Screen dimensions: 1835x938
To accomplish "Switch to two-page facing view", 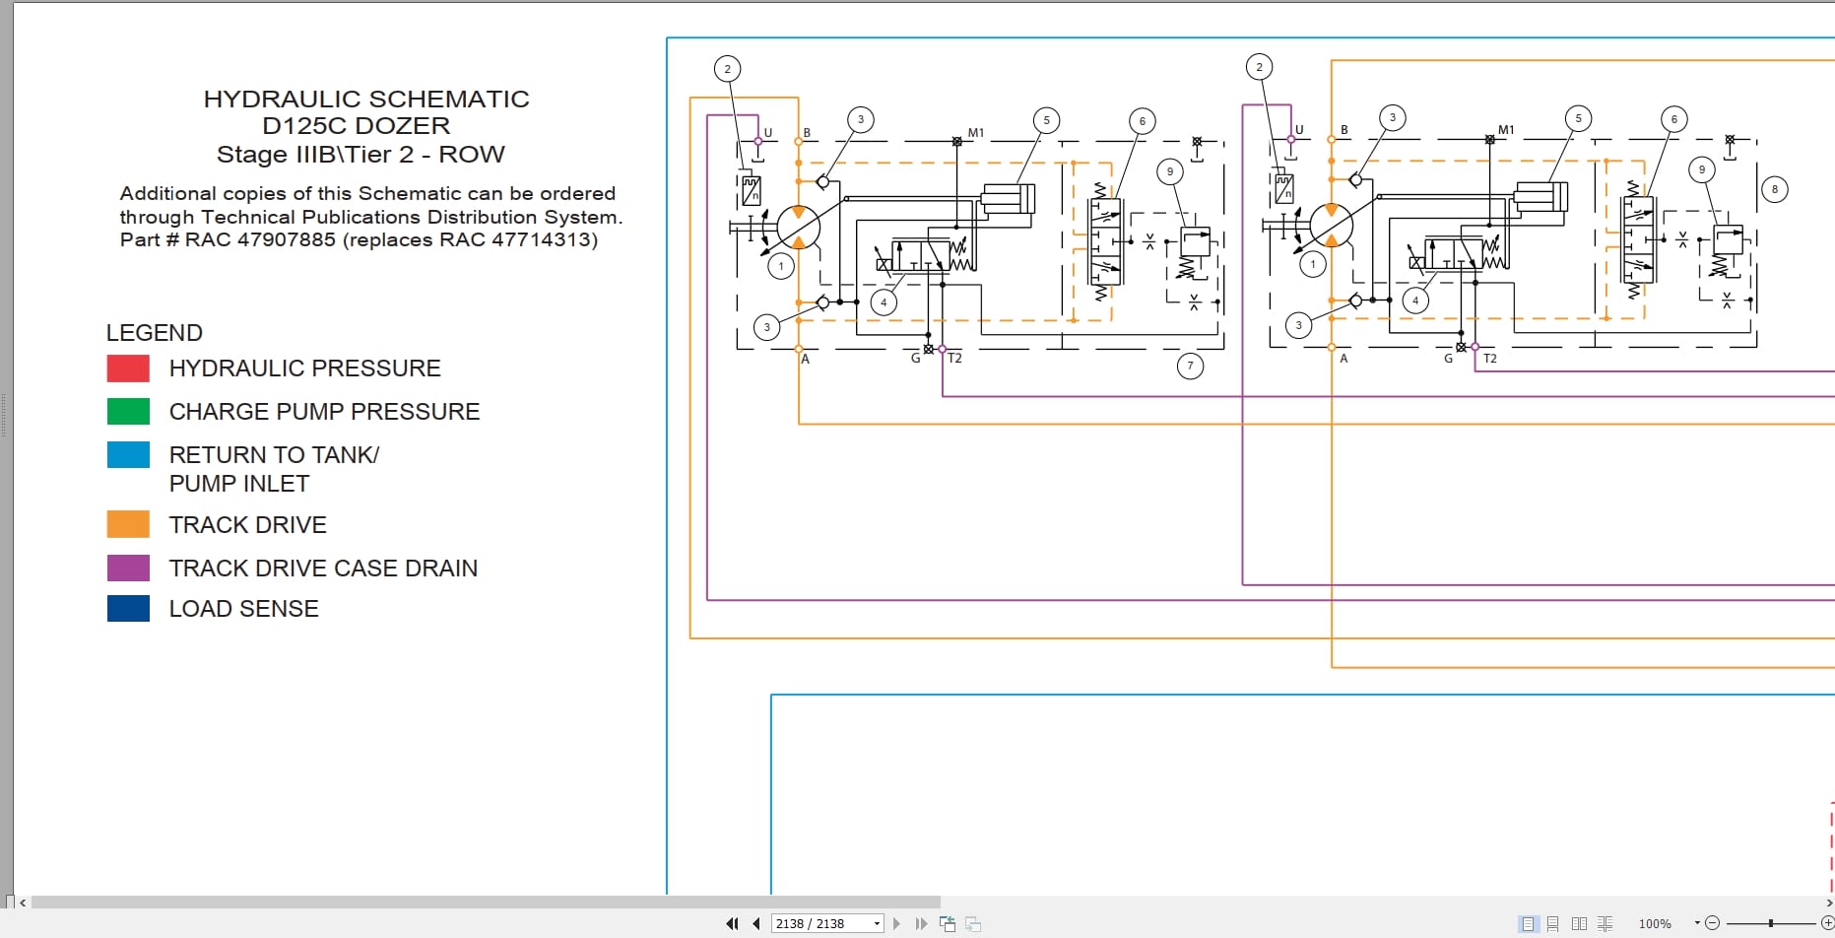I will 1579,923.
